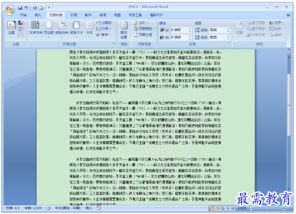Open the 开发工具 (Developer) tab

pyautogui.click(x=135, y=15)
